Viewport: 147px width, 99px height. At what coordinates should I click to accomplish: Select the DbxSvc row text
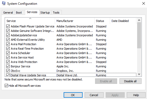point(16,71)
